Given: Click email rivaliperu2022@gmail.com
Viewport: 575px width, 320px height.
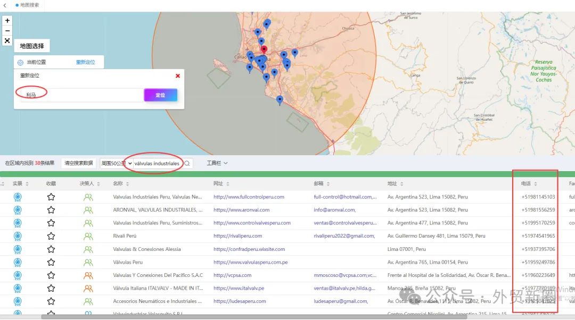Looking at the screenshot, I should 344,236.
